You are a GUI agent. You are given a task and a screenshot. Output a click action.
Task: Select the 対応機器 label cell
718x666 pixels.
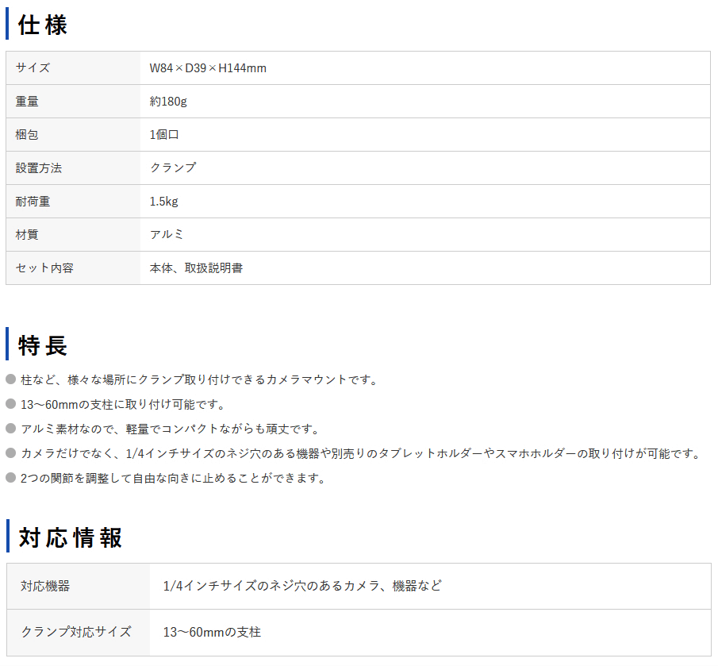[x=45, y=587]
